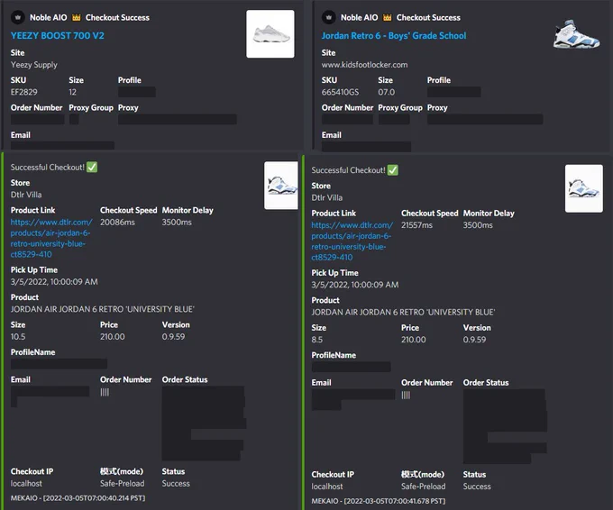
Task: Click the site text www.kidsfootlocker.com
Action: (364, 65)
